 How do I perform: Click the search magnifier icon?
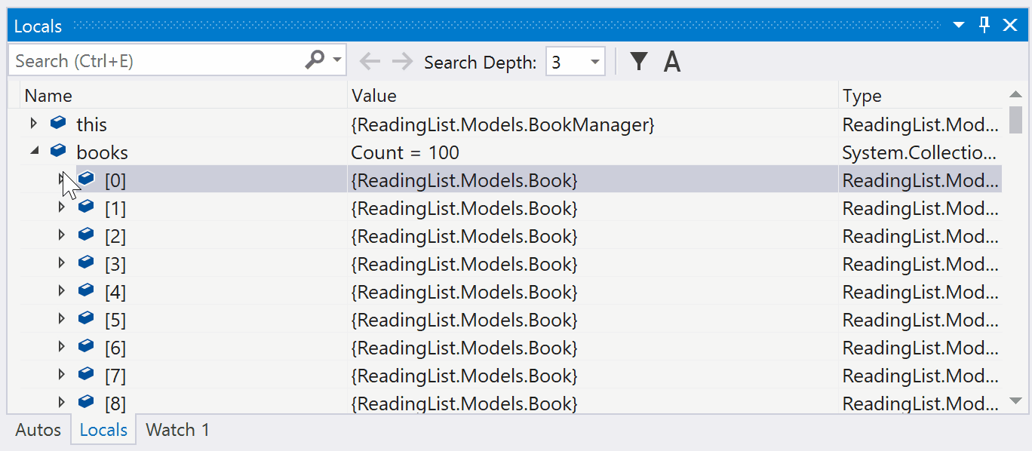tap(313, 60)
